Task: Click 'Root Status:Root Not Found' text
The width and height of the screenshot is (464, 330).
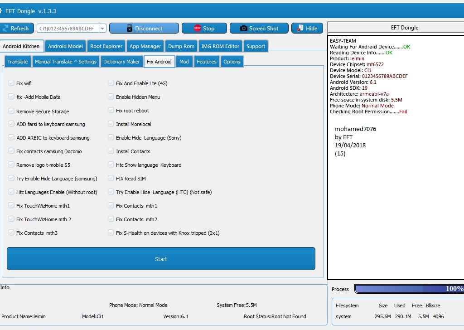Action: point(275,316)
